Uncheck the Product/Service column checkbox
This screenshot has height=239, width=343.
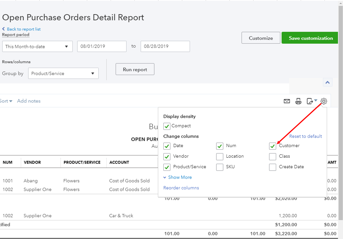coord(167,167)
